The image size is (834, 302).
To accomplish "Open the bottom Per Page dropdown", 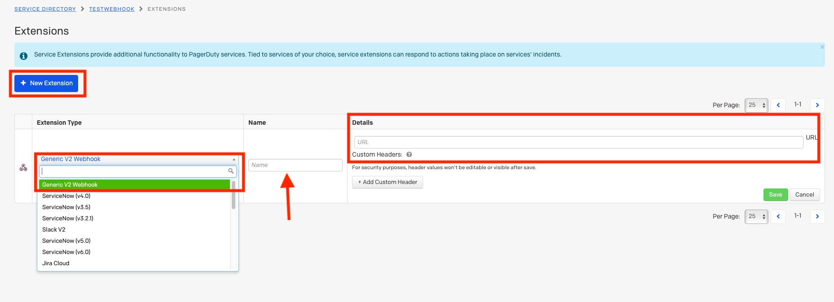I will [x=756, y=216].
